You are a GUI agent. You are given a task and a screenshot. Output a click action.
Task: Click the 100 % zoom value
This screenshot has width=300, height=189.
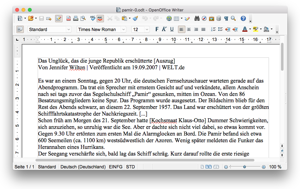tap(275, 167)
